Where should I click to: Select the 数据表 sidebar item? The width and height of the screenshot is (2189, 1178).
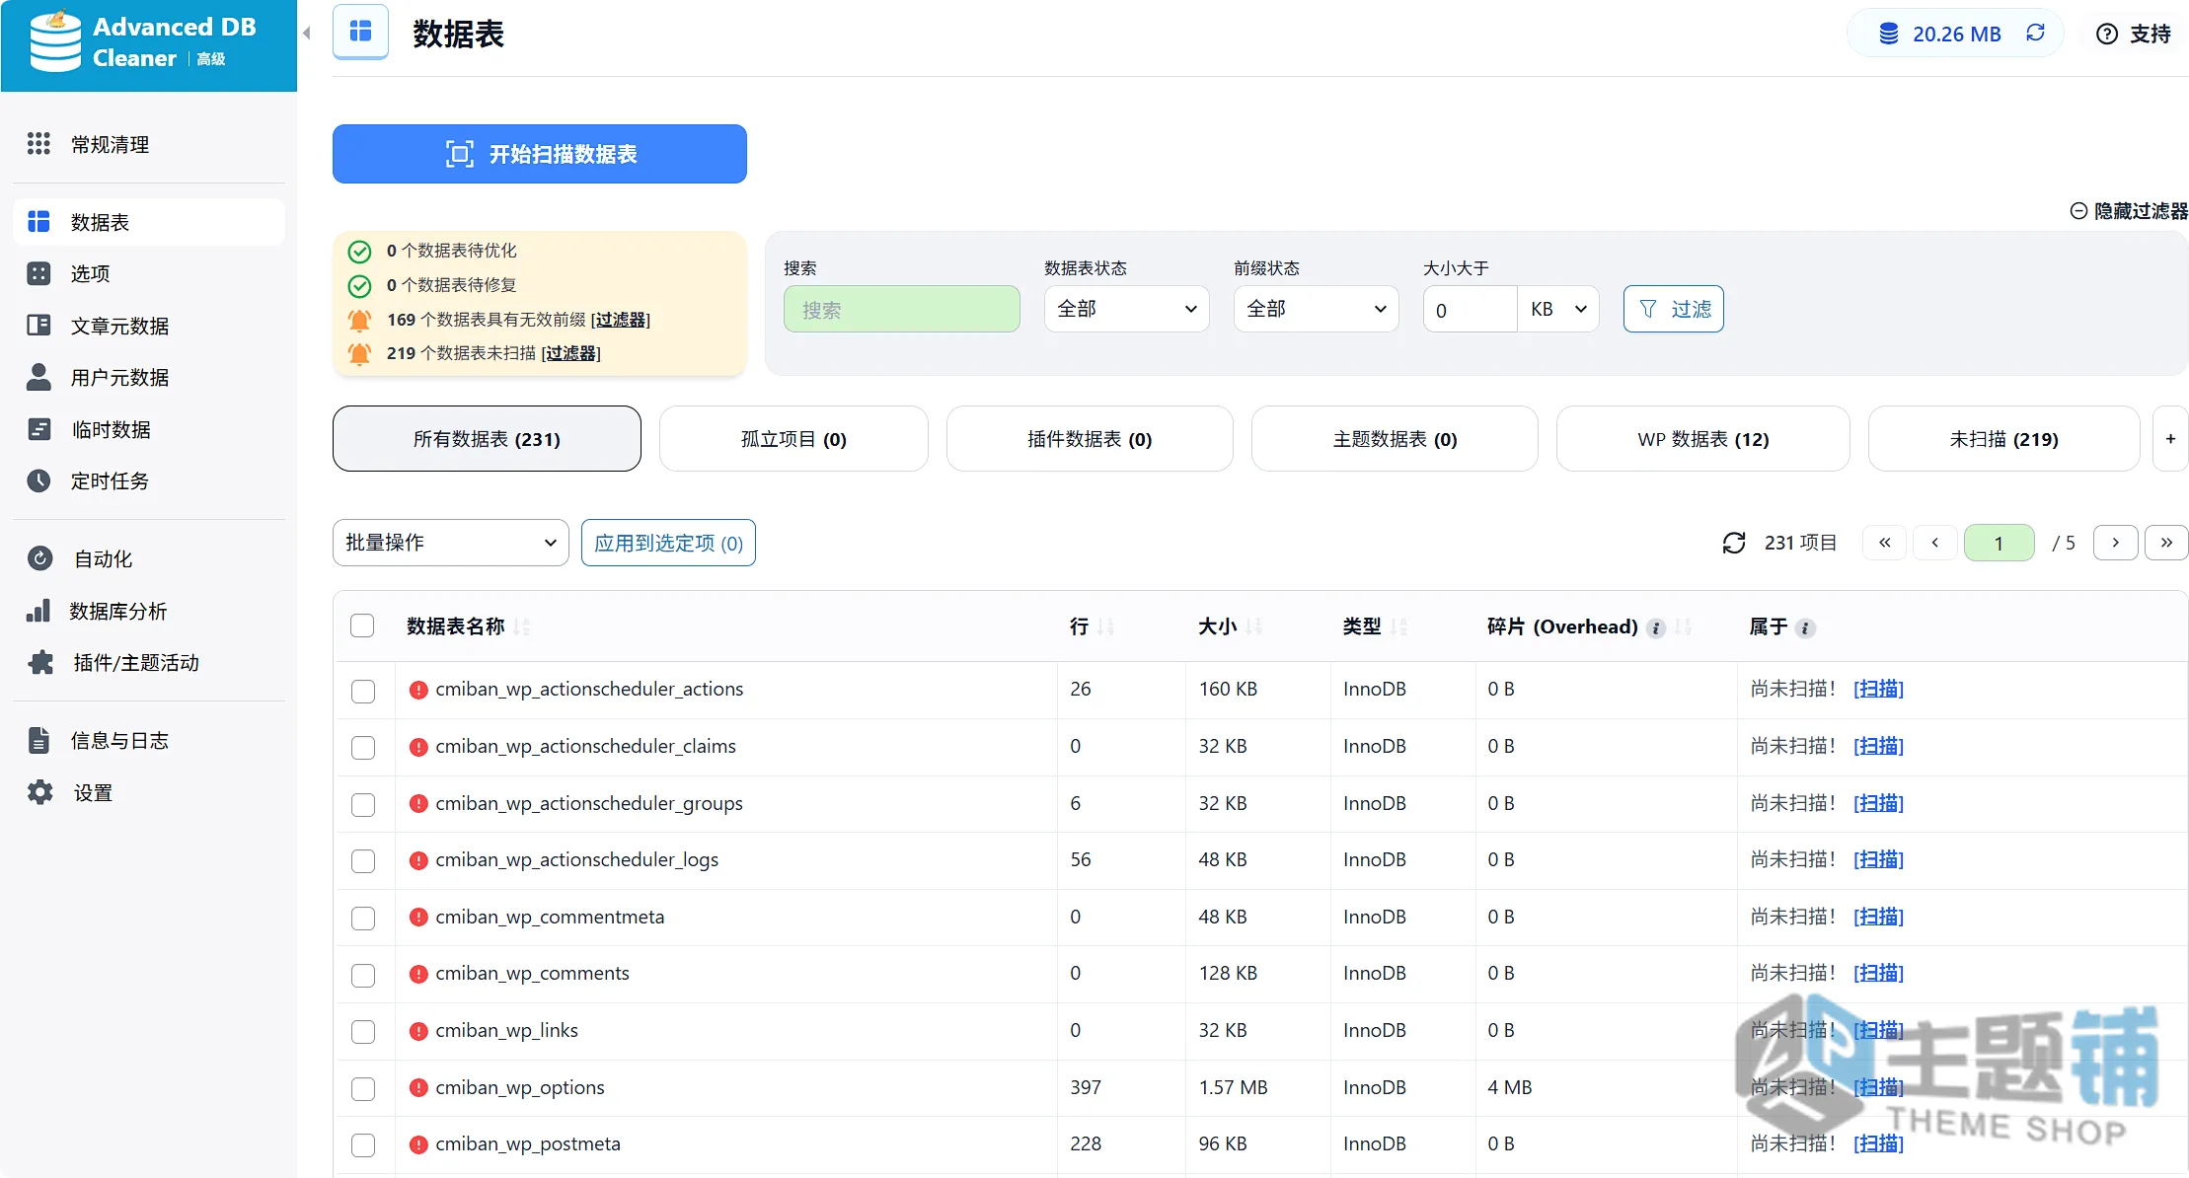[149, 222]
